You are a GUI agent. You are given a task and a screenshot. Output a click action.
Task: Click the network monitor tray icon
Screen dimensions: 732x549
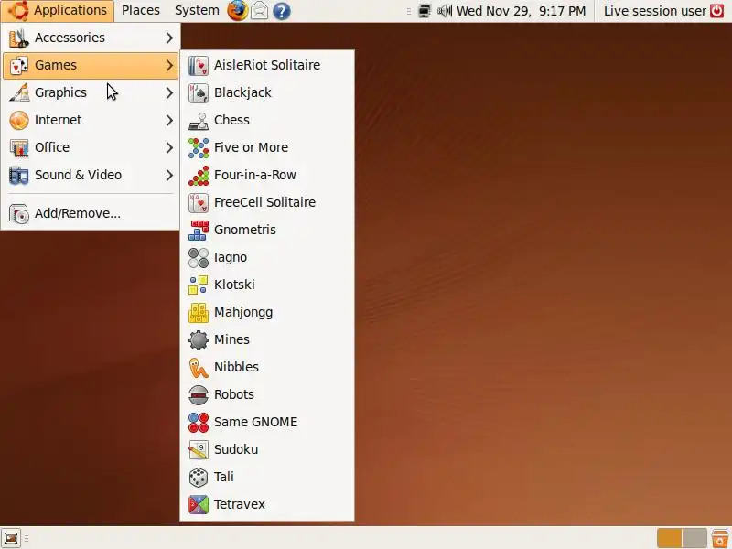425,11
